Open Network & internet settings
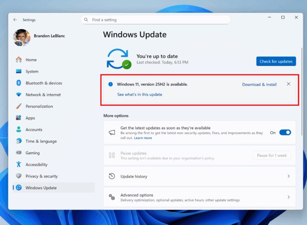Screen dimensions: 307x225 point(43,95)
